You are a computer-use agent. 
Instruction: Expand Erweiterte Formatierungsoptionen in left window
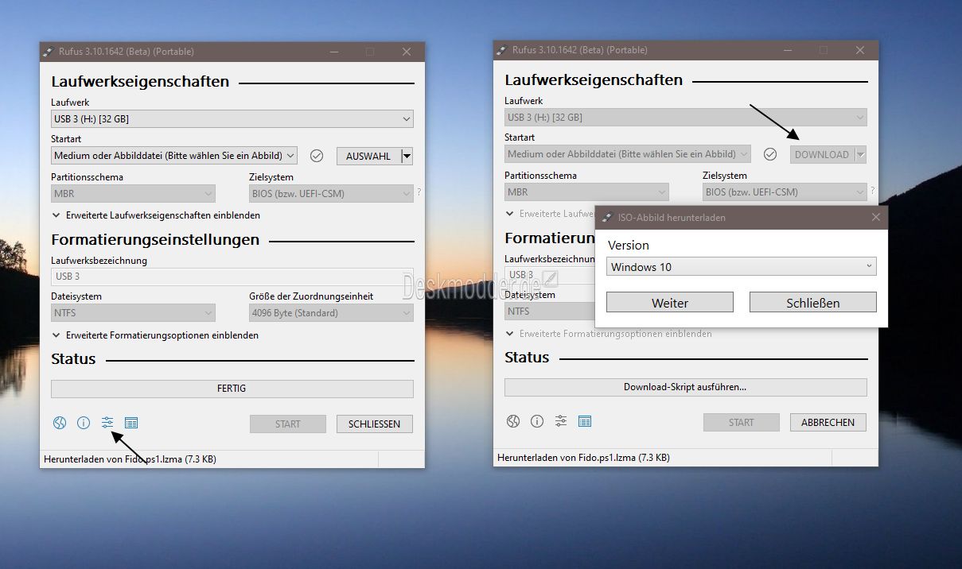(x=155, y=335)
